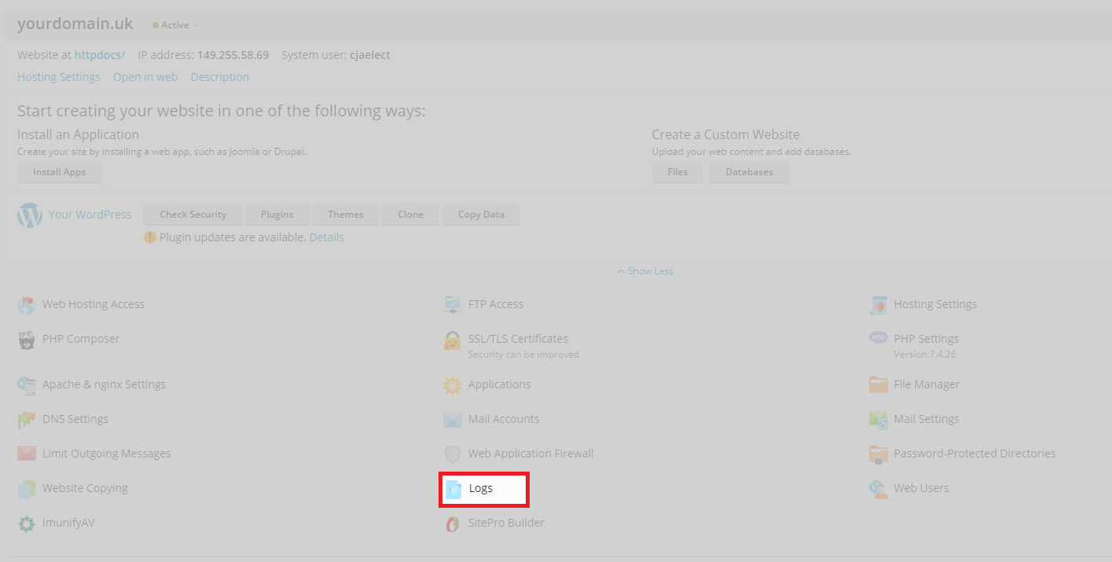
Task: Click the Apache & nginx Settings icon
Action: coord(27,385)
